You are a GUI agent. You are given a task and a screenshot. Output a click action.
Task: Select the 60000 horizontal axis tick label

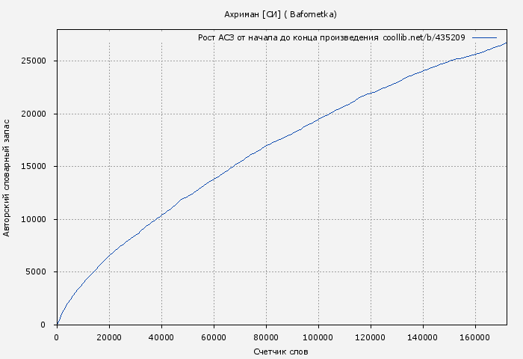[214, 337]
